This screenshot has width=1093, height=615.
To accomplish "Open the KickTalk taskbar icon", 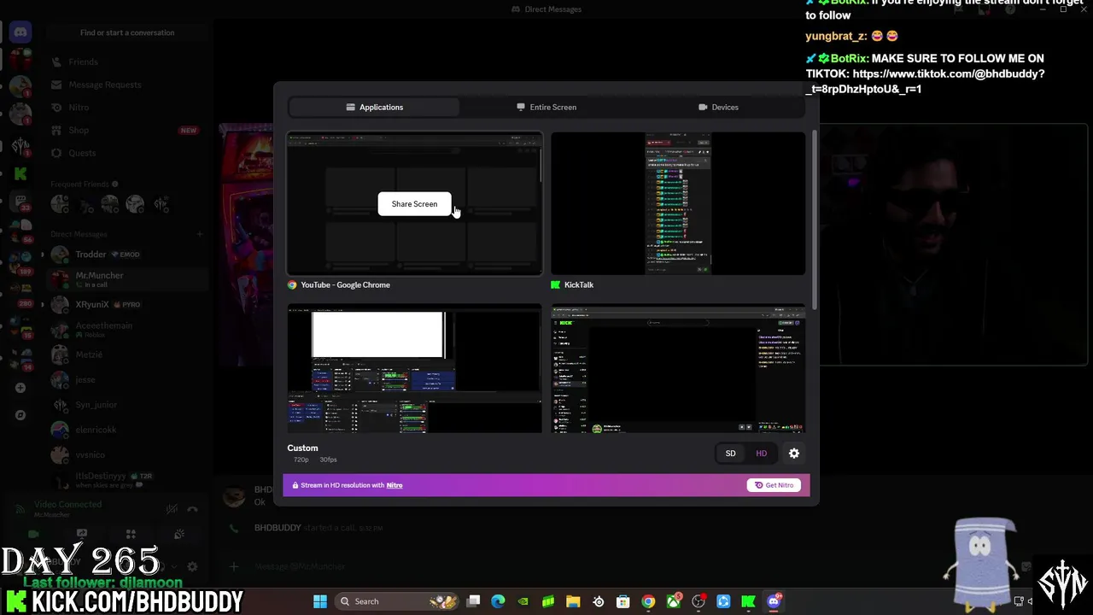I will coord(749,601).
